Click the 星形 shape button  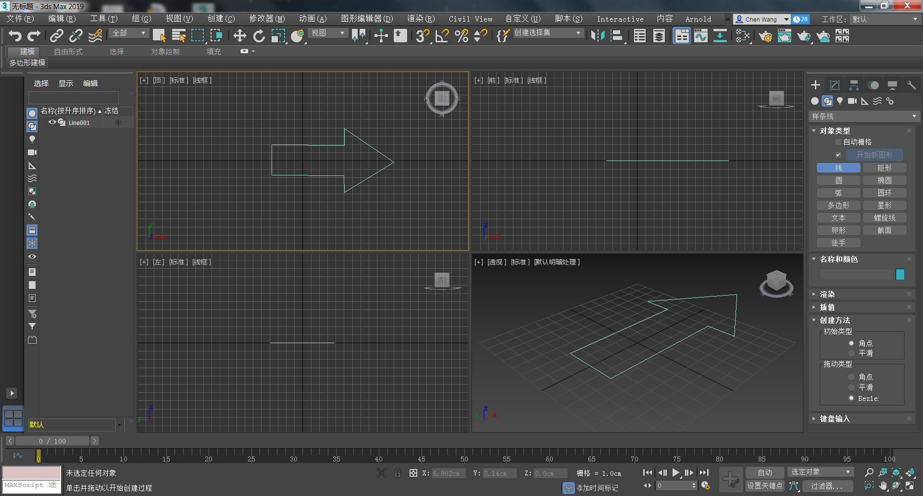point(885,205)
